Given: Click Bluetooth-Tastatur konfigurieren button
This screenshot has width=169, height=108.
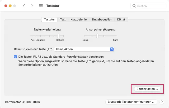Looking at the screenshot, I should [131, 102].
